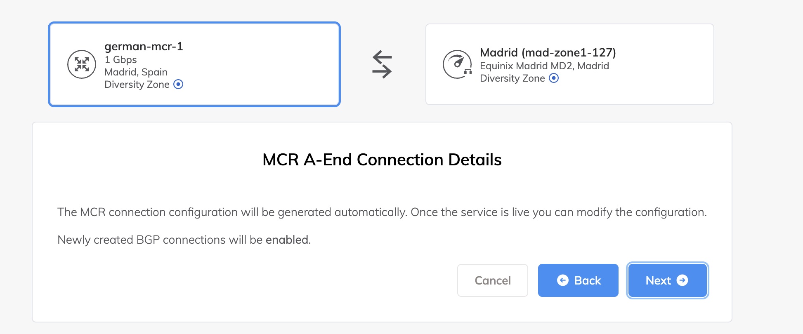
Task: Click the bidirectional arrows icon between the two cards
Action: [382, 64]
